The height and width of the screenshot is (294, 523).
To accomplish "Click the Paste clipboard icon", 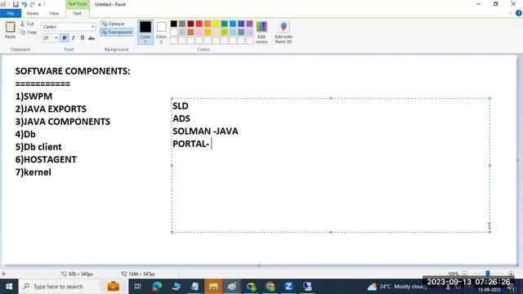I will point(10,27).
